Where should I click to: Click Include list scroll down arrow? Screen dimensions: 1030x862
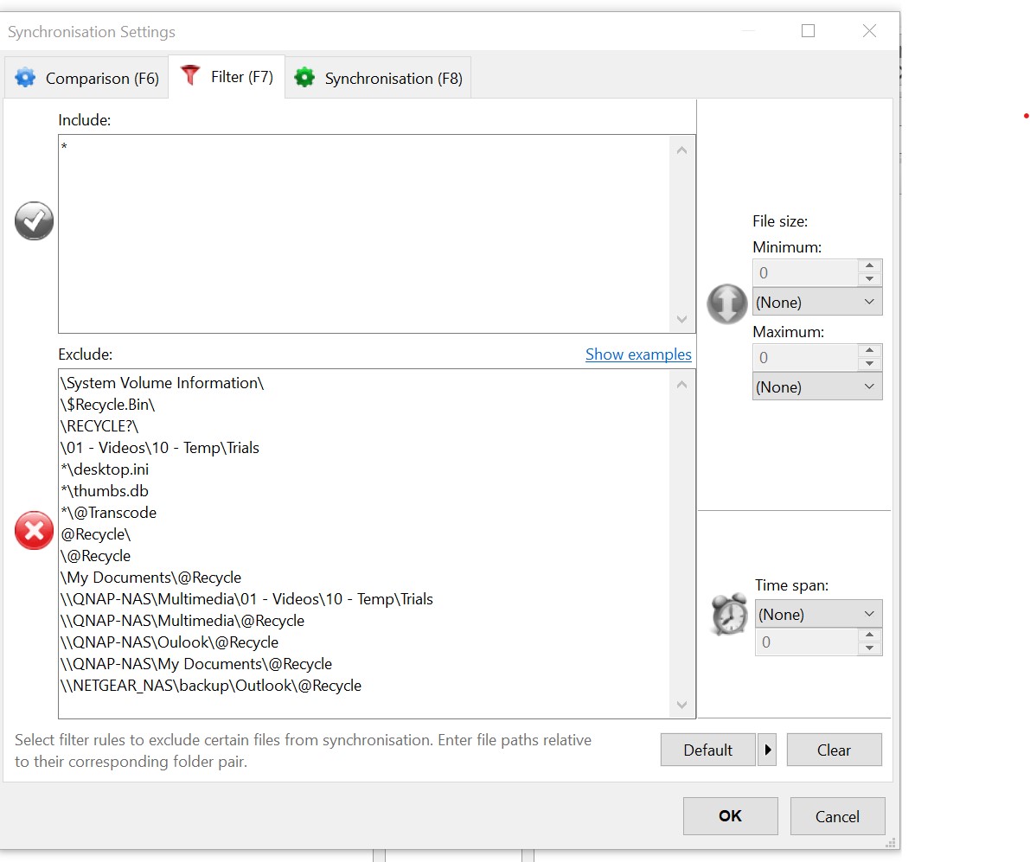pos(681,319)
